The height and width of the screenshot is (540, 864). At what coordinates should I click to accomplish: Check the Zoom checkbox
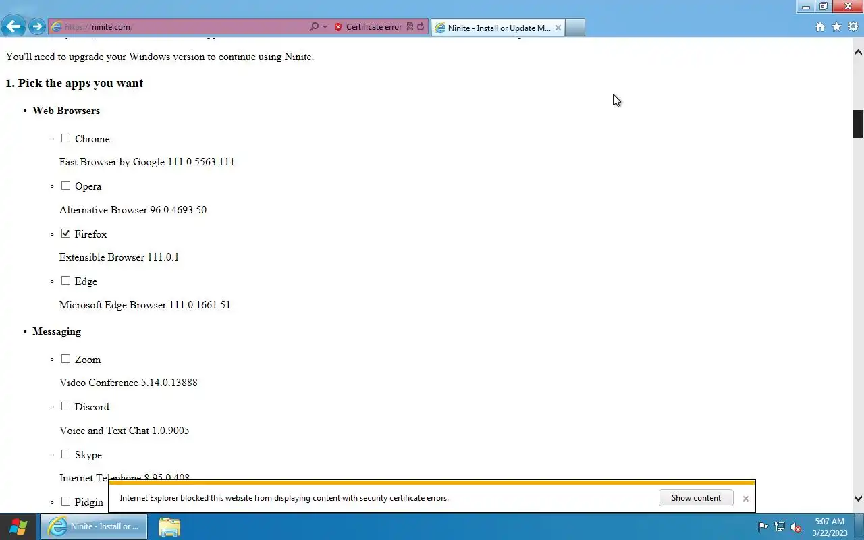[x=65, y=358]
